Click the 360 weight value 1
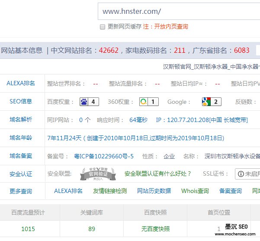The image size is (260, 241). 153,102
